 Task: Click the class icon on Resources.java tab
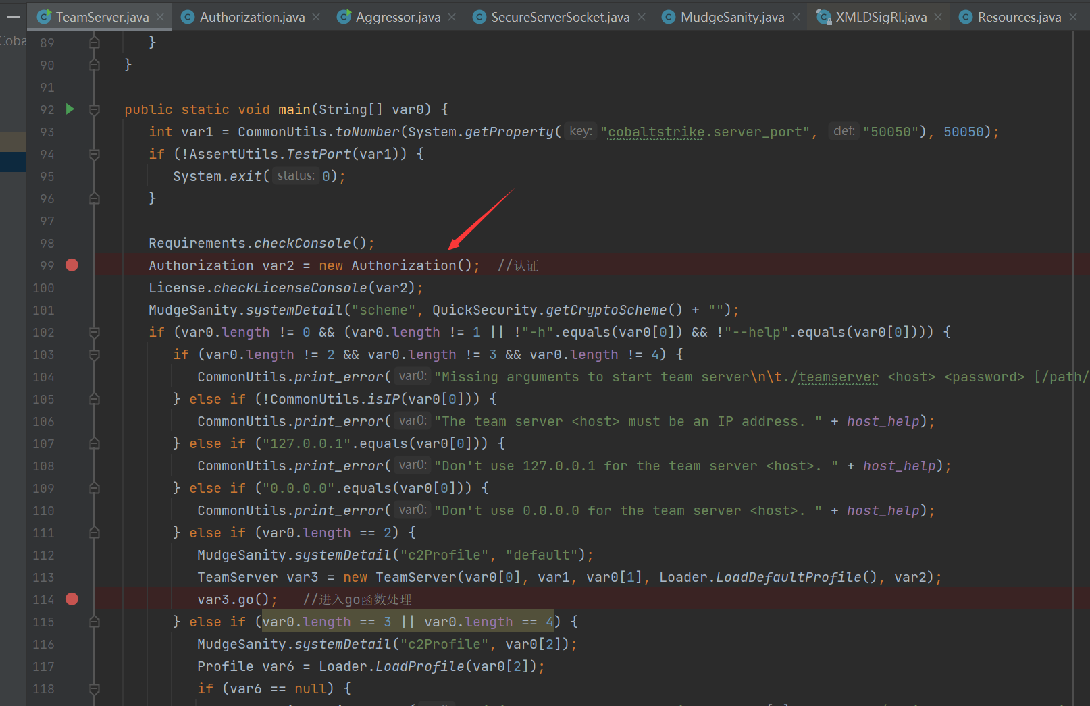(x=966, y=17)
